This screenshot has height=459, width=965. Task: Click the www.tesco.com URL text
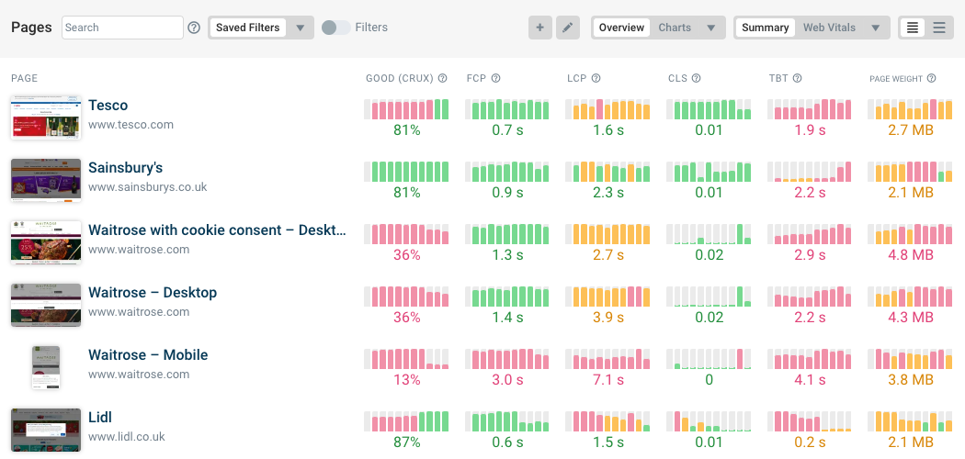click(131, 125)
